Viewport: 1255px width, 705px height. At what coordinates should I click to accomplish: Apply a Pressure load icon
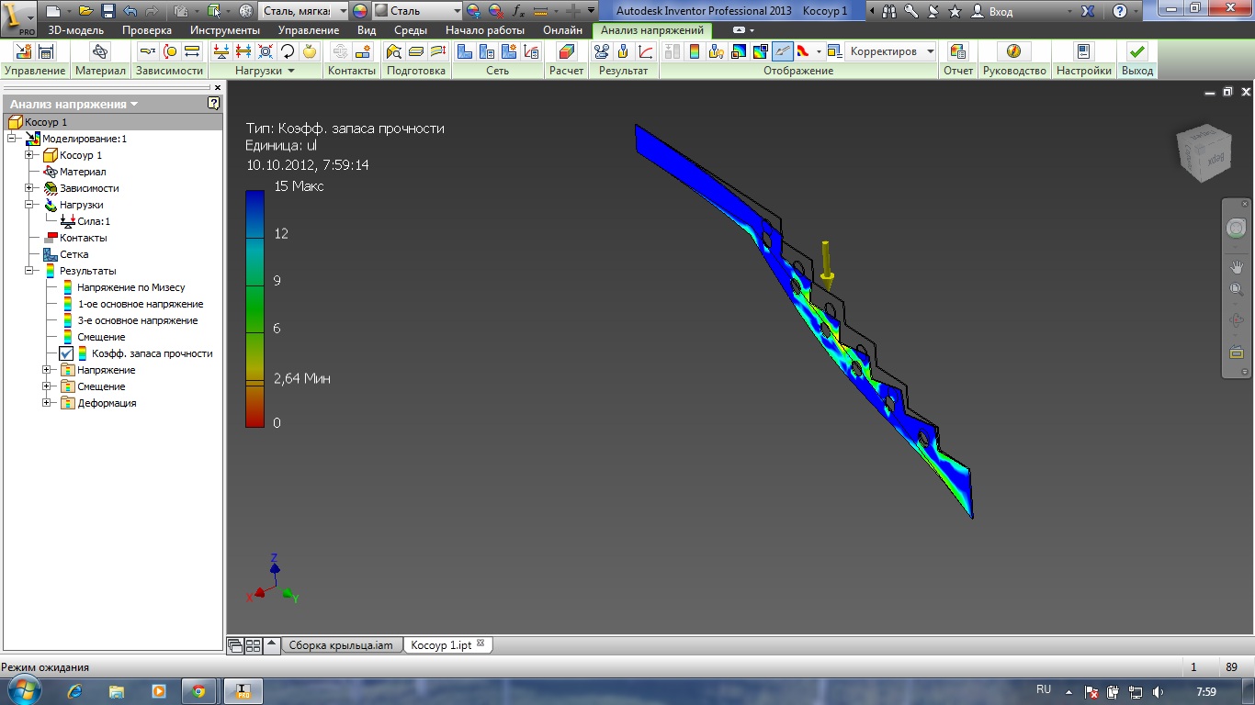click(x=243, y=51)
